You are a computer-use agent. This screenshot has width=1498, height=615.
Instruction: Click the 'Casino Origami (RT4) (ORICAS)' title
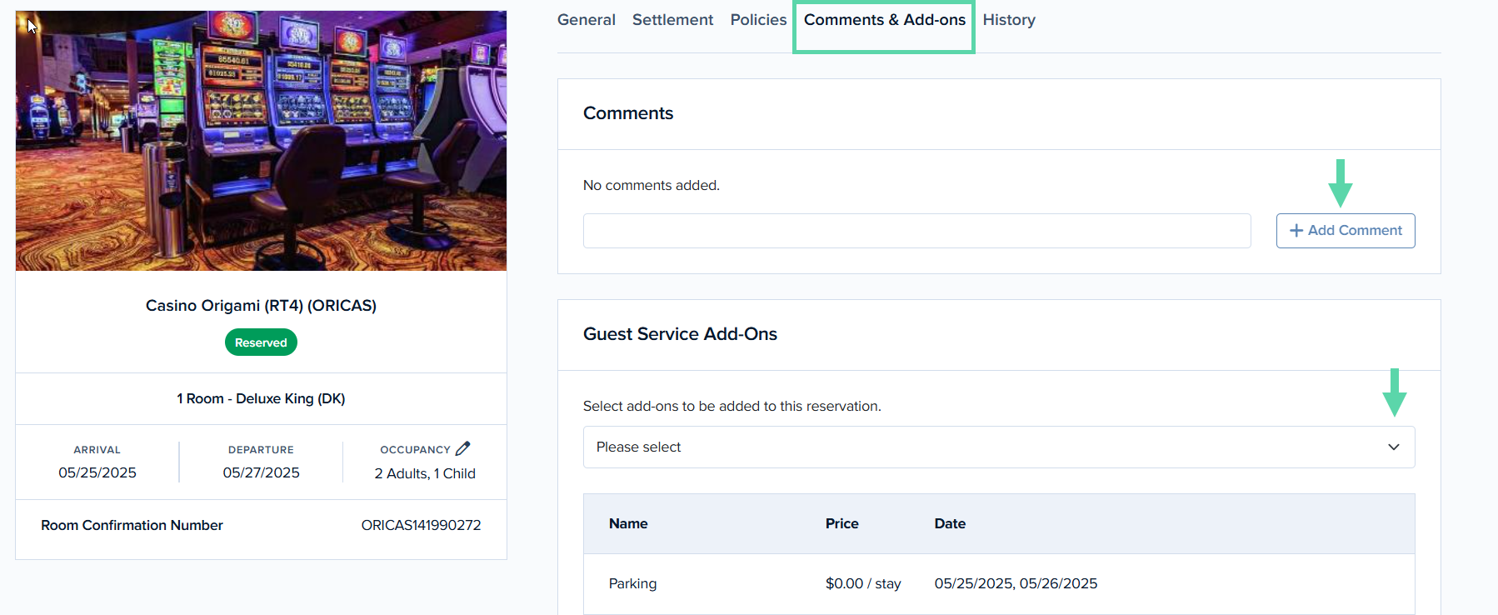261,306
